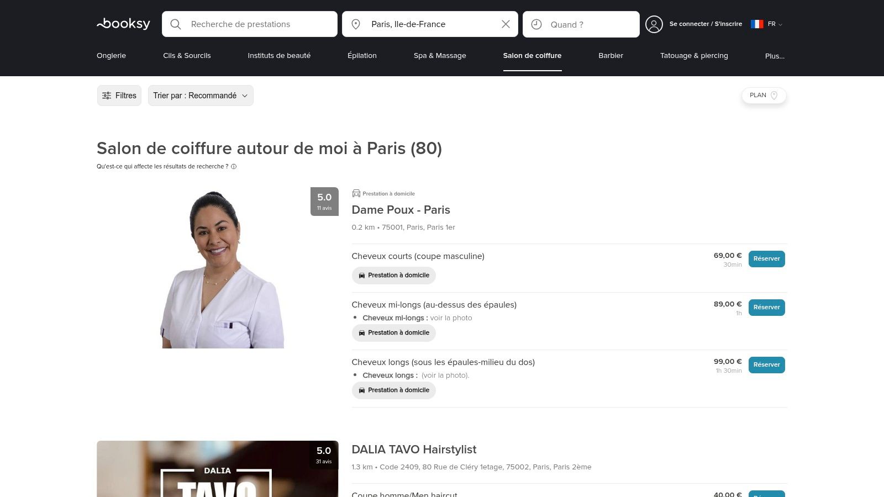
Task: Select the Épilation category
Action: [362, 56]
